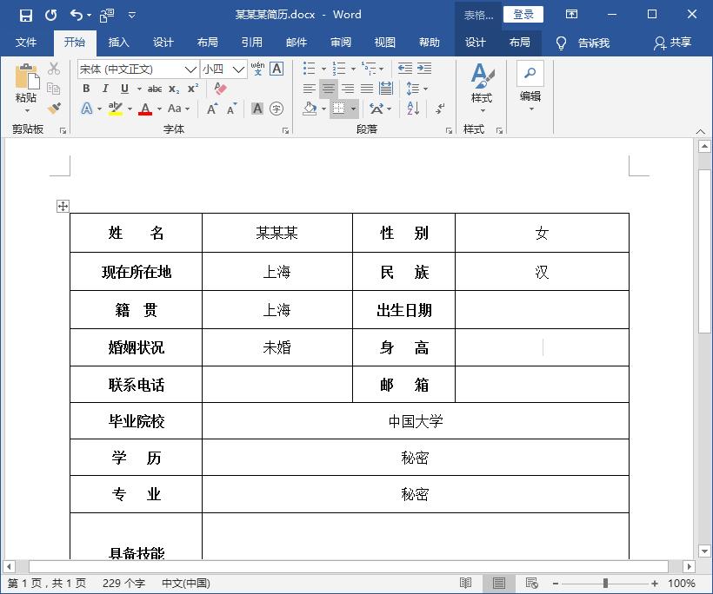The height and width of the screenshot is (594, 713).
Task: Open the text highlight color tool
Action: (115, 107)
